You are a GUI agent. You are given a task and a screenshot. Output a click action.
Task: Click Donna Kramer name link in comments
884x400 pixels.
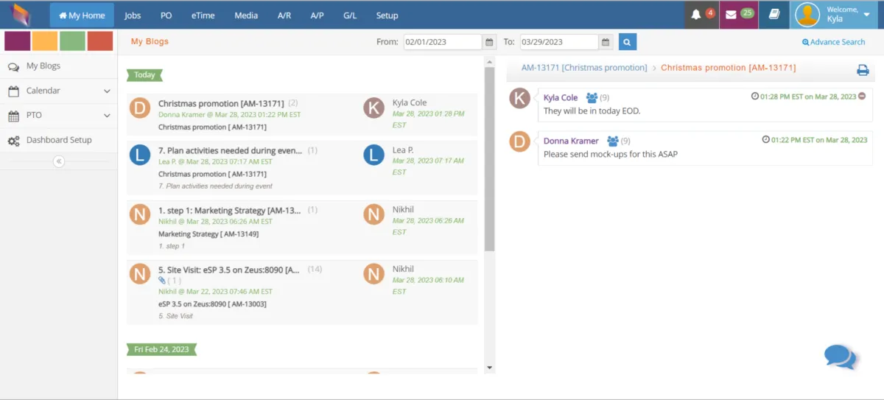tap(571, 141)
